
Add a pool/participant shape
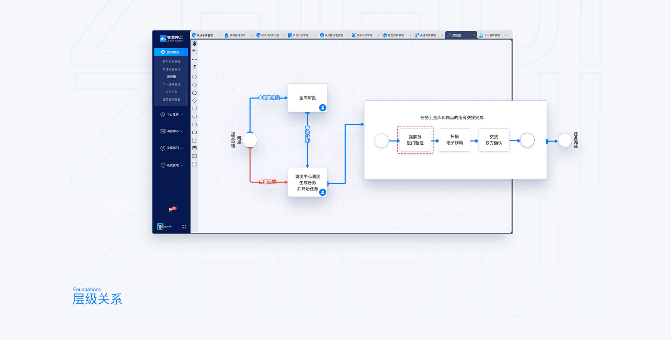(194, 156)
